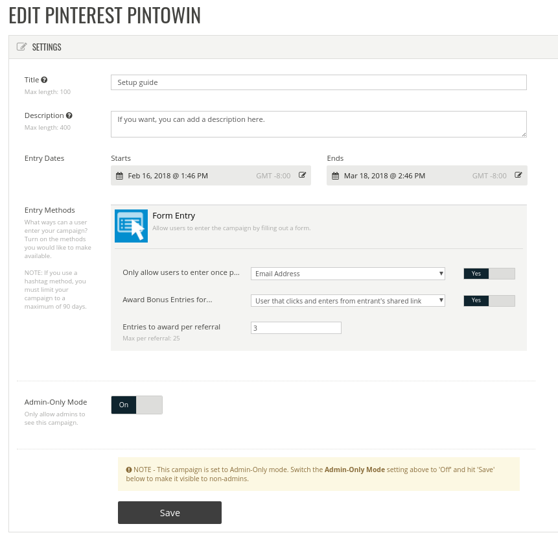The image size is (558, 535).
Task: Toggle the Award Bonus Entries switch
Action: (x=489, y=301)
